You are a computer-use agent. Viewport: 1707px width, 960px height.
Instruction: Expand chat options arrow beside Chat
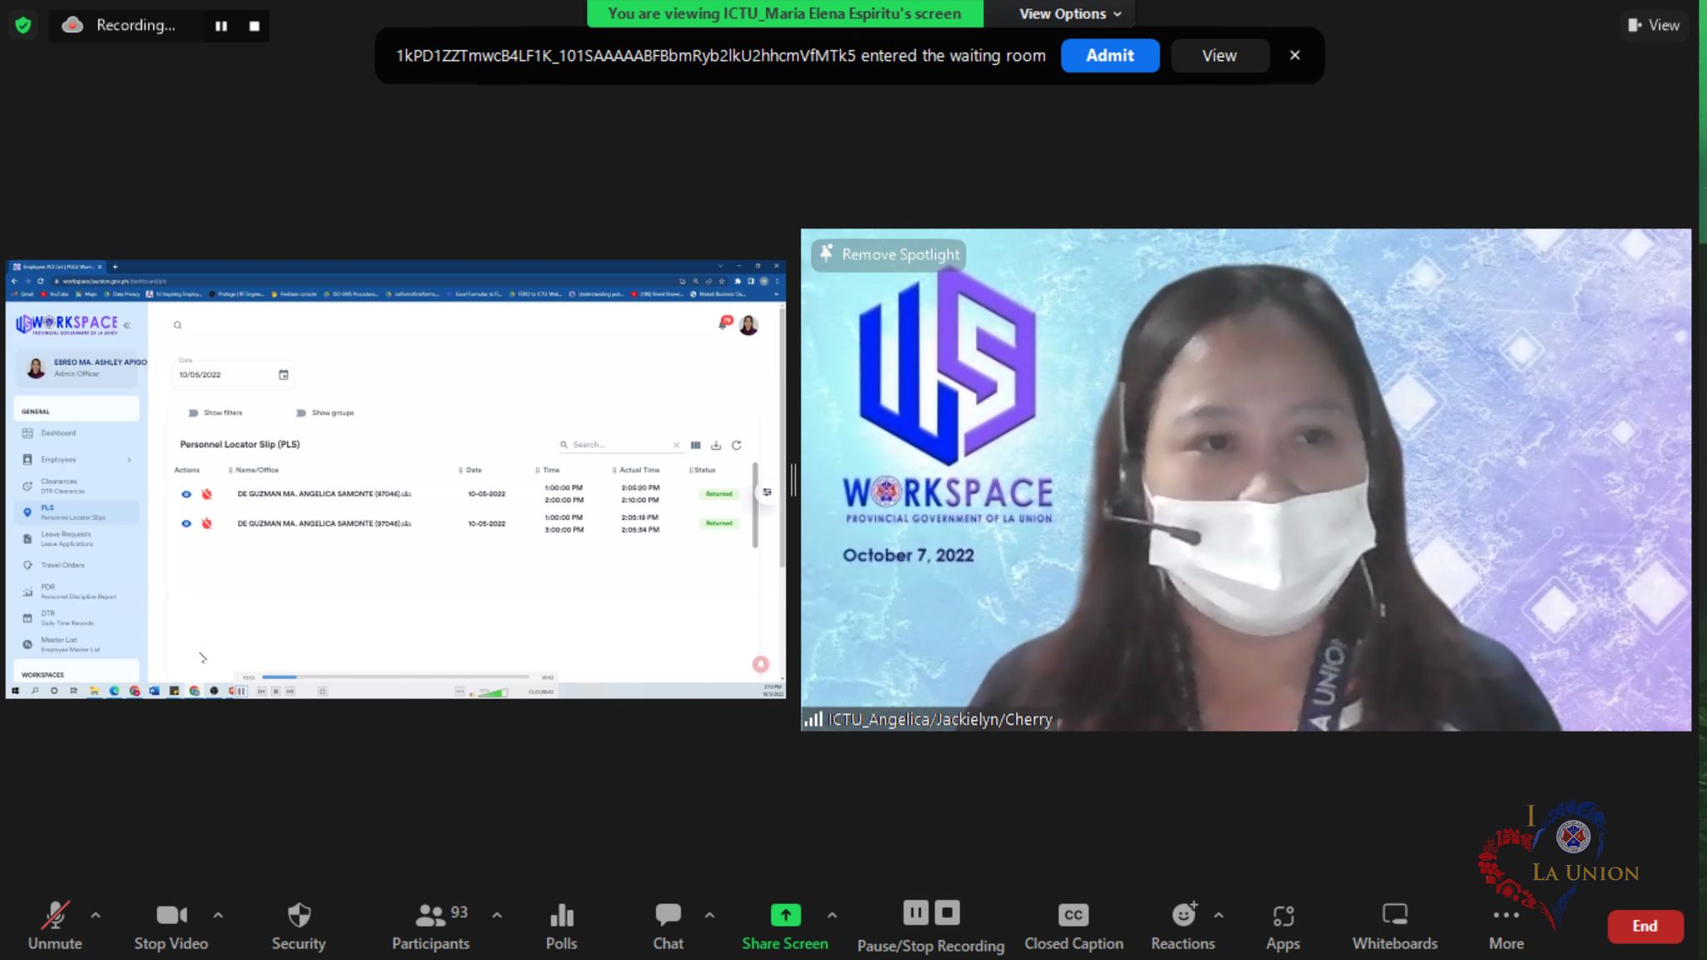[x=709, y=915]
